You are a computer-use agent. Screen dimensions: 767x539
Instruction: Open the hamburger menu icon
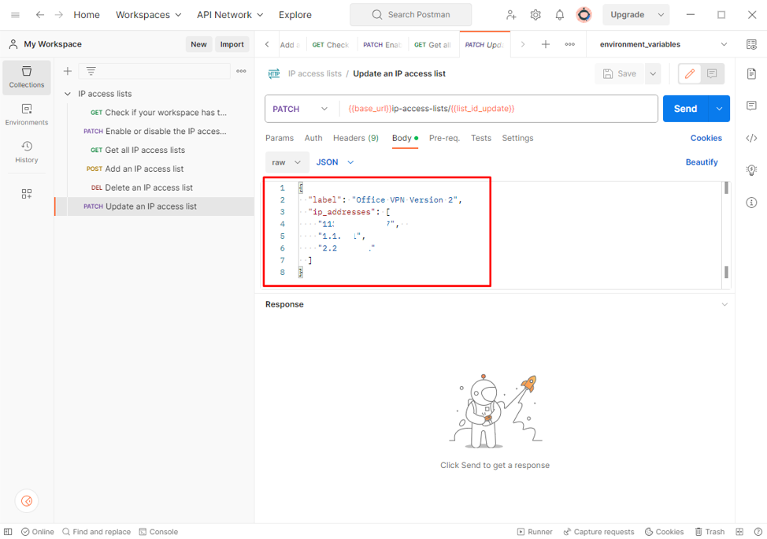tap(15, 15)
